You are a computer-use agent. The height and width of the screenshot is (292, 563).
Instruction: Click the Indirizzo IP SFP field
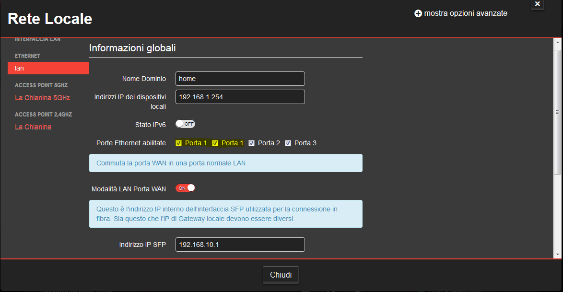point(240,245)
